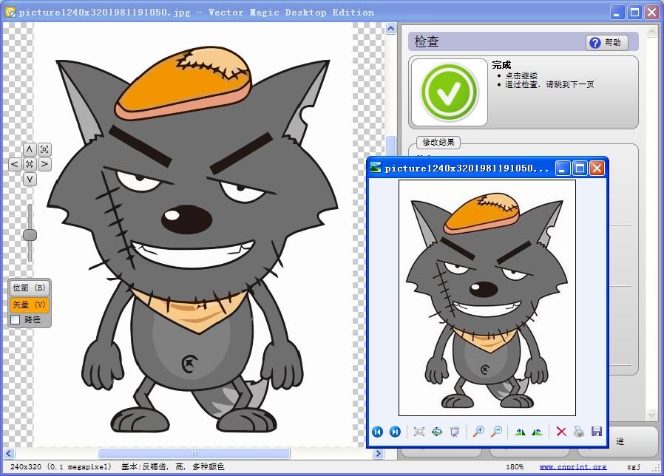Image resolution: width=664 pixels, height=476 pixels.
Task: Expand the 修改结果 section header
Action: click(438, 142)
